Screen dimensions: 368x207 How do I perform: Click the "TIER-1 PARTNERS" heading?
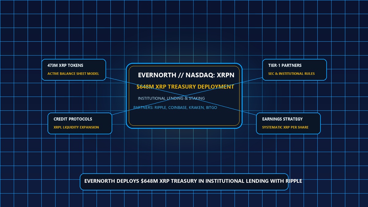pos(285,65)
